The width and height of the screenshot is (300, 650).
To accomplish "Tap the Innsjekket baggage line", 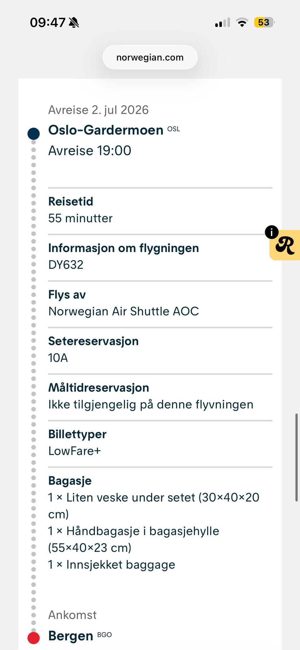I will coord(112,565).
